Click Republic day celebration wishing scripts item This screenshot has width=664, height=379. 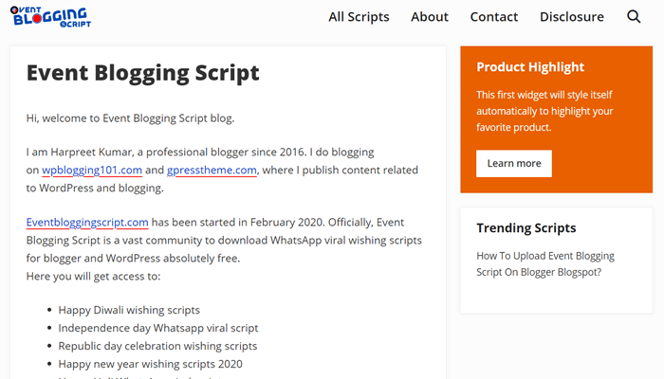pyautogui.click(x=157, y=346)
